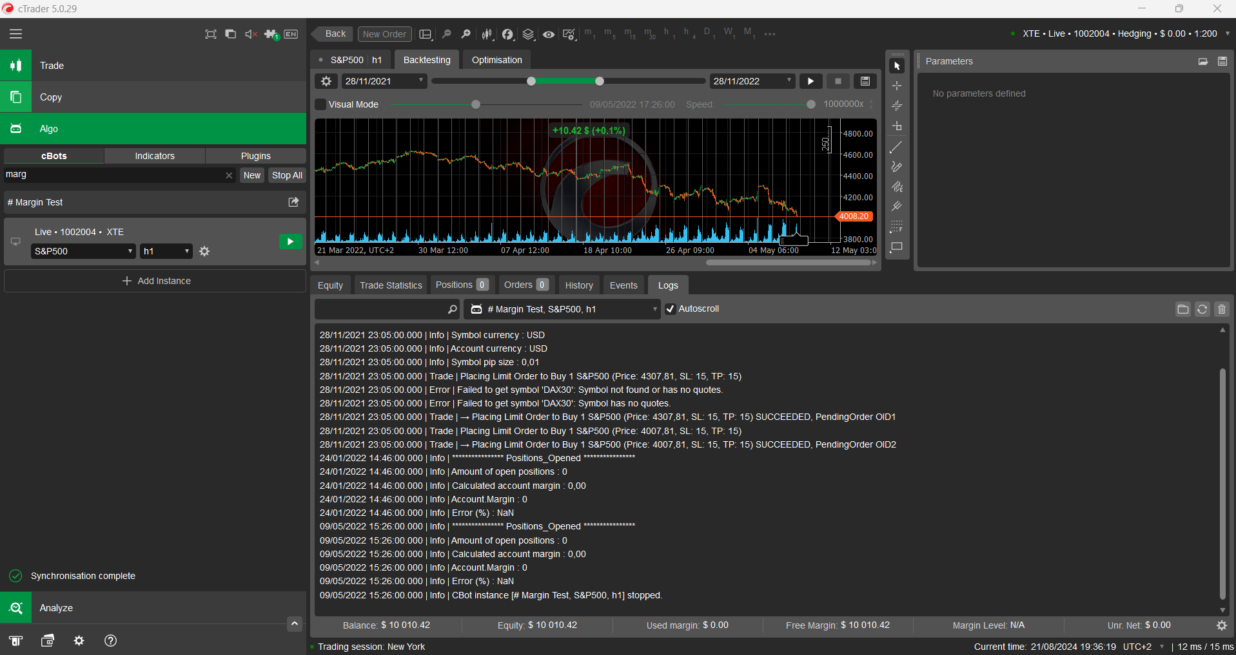This screenshot has width=1236, height=655.
Task: Open the layers objects icon
Action: tap(529, 34)
